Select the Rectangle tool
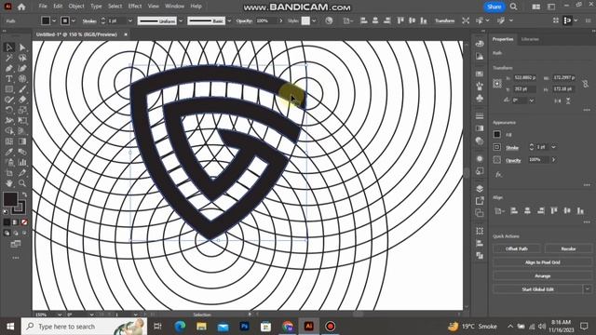596x335 pixels. (x=9, y=89)
